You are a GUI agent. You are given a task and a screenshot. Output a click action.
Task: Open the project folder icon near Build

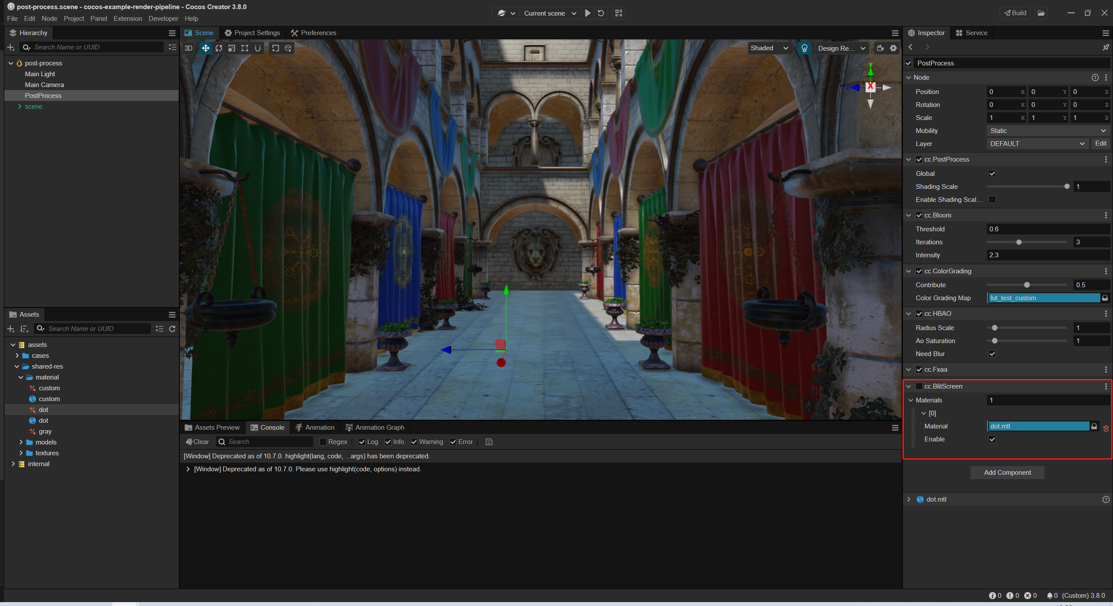tap(1041, 13)
